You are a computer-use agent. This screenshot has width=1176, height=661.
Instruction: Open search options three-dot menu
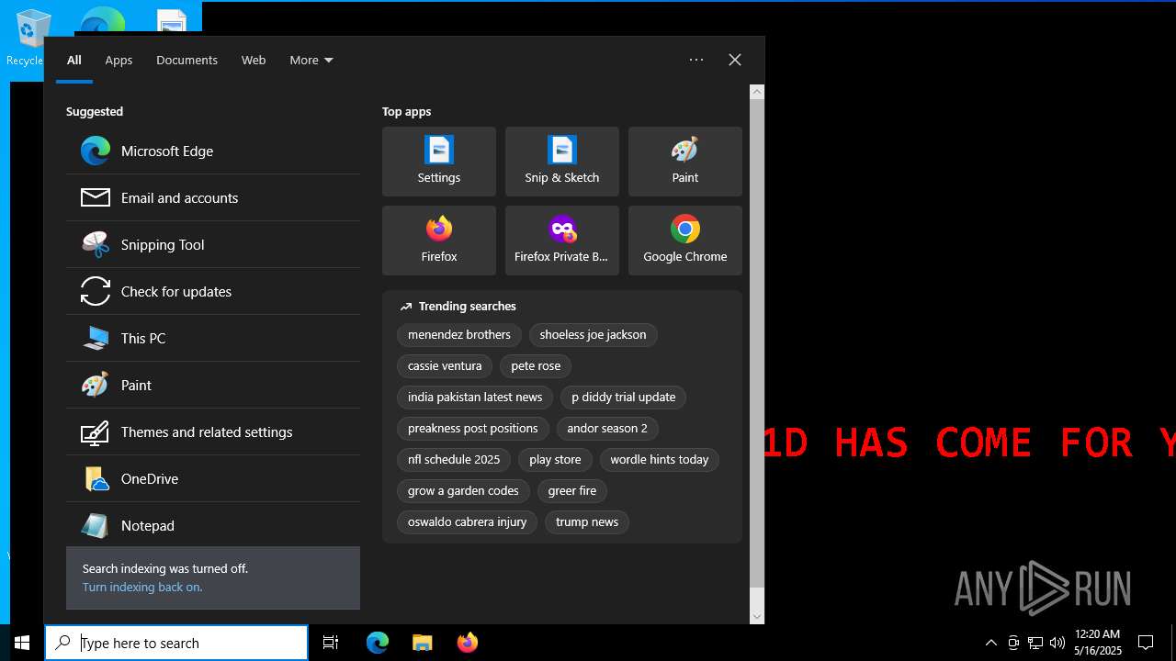[x=696, y=60]
